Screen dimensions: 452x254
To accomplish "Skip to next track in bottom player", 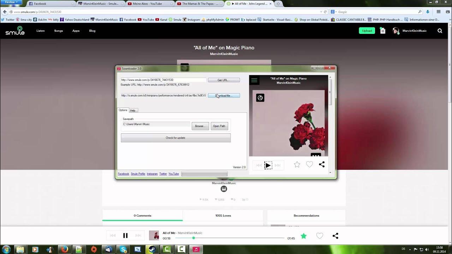I will pos(138,236).
